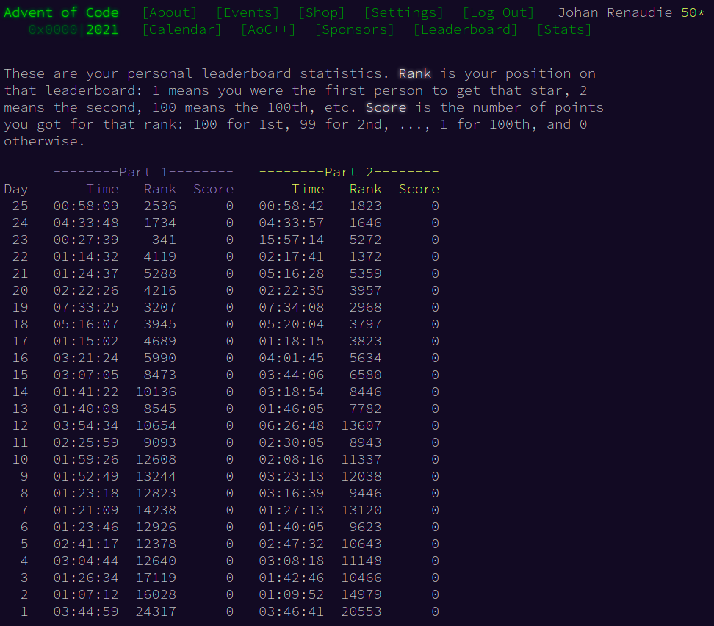Select Day 2 part 2 rank 14979
Image resolution: width=714 pixels, height=626 pixels.
pyautogui.click(x=361, y=594)
